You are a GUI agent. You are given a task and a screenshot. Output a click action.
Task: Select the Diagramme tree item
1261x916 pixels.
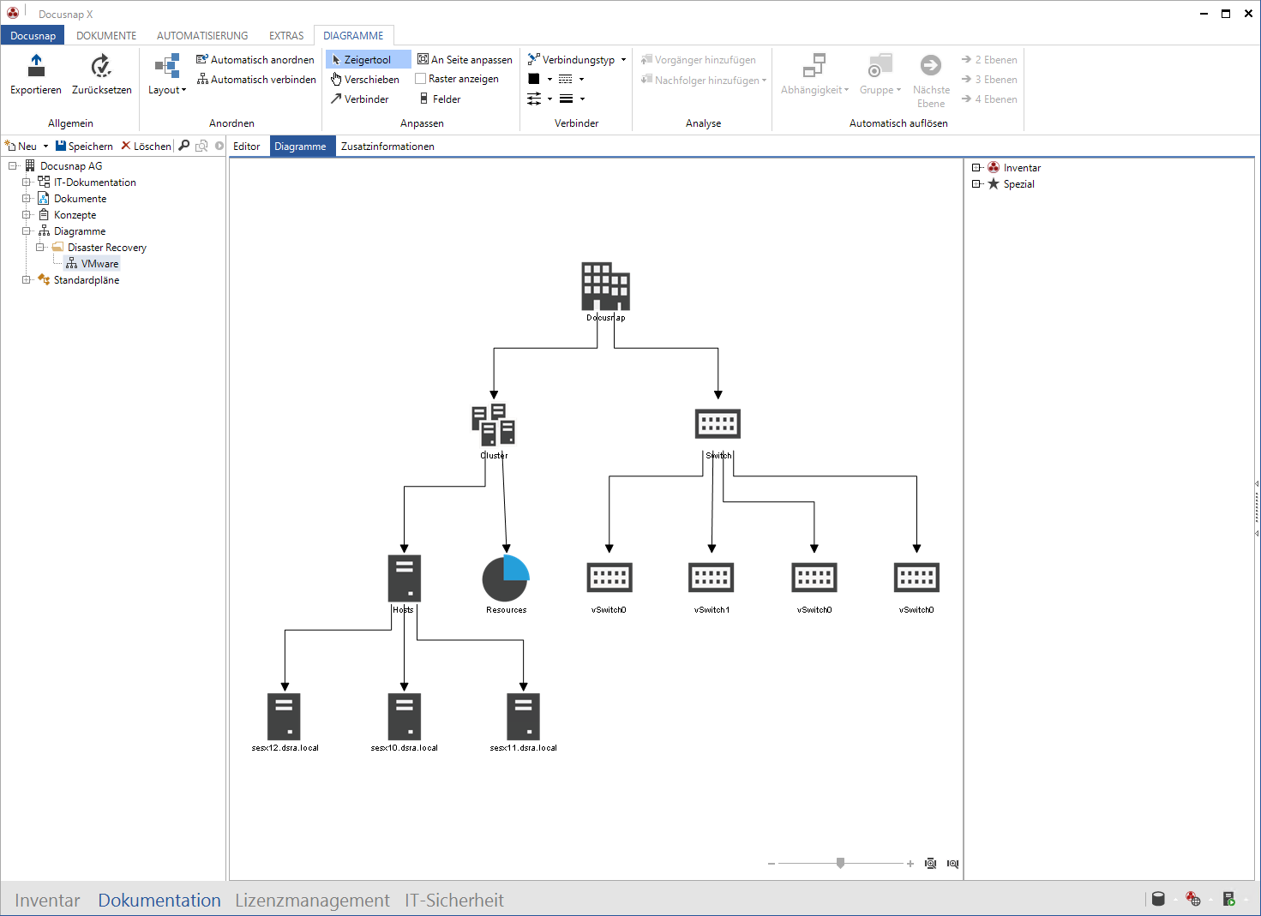pyautogui.click(x=80, y=231)
